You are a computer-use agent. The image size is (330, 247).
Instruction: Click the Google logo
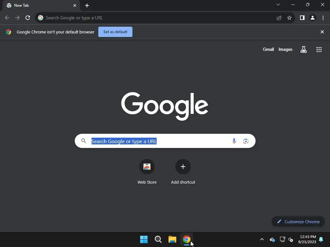[165, 106]
